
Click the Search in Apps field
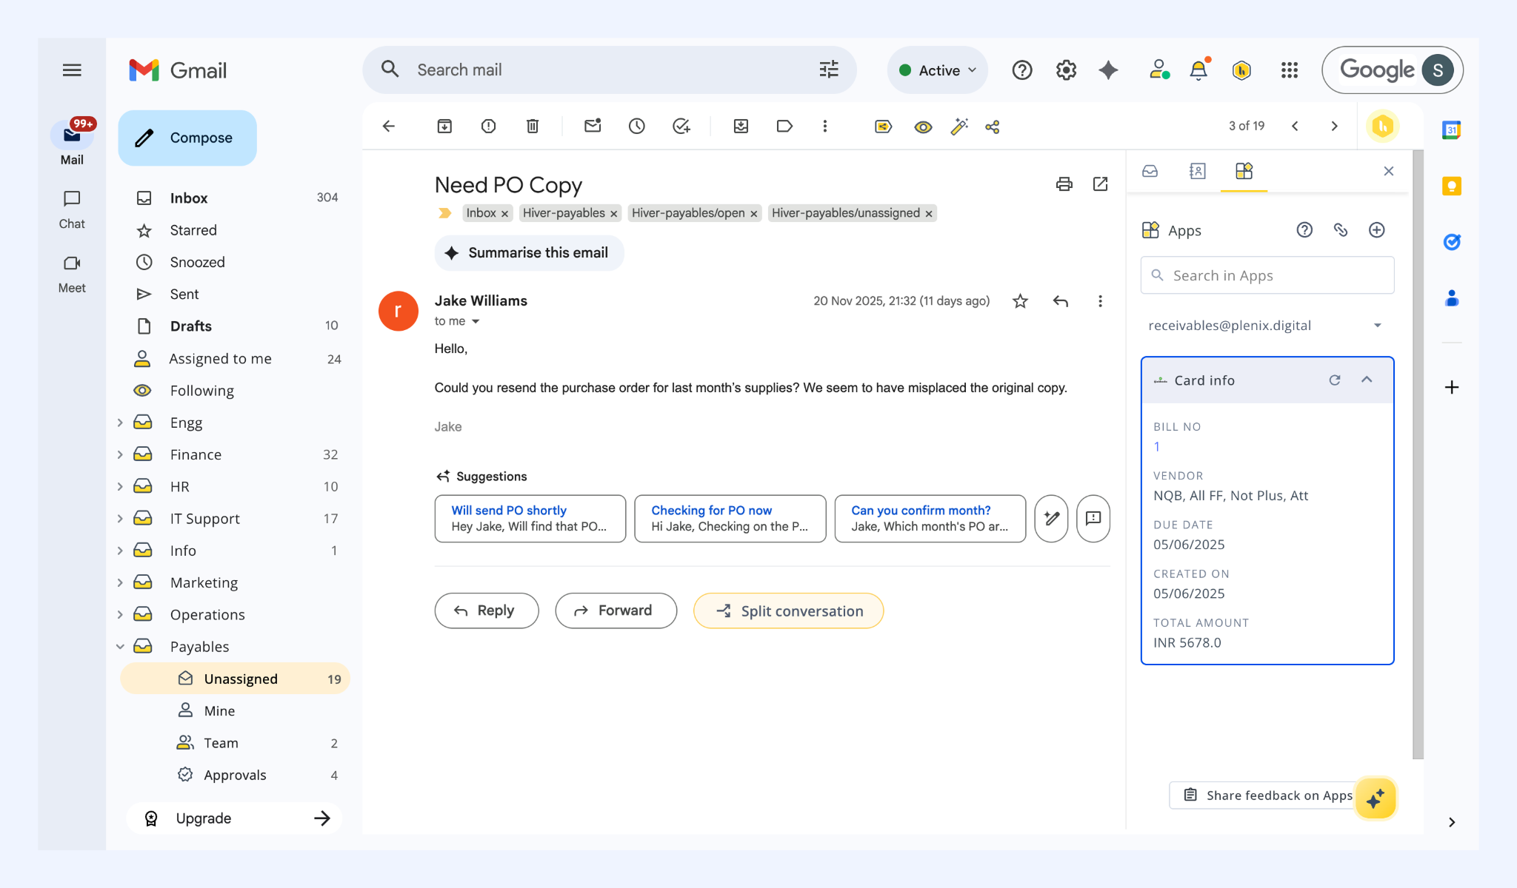point(1267,275)
